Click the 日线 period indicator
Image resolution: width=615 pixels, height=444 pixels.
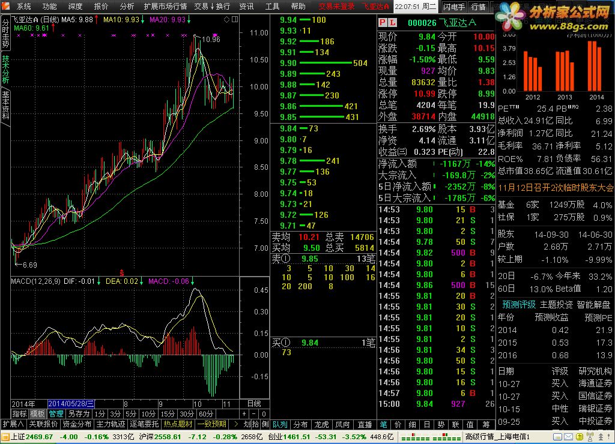254,404
